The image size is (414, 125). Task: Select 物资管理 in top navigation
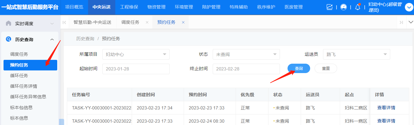[x=156, y=7]
